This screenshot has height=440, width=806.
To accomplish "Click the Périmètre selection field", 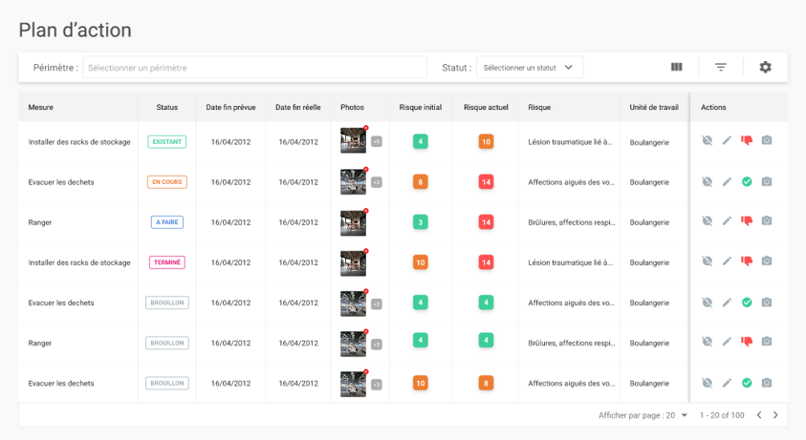I will click(254, 67).
